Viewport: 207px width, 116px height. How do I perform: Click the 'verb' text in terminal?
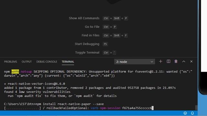point(94,108)
